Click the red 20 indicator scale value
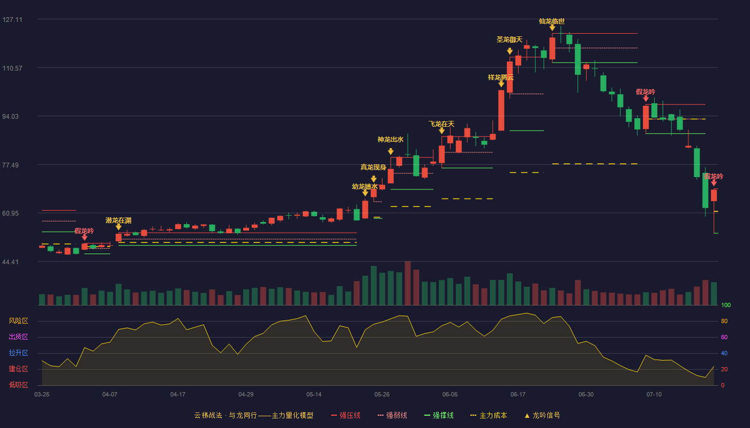The image size is (750, 428). point(724,369)
